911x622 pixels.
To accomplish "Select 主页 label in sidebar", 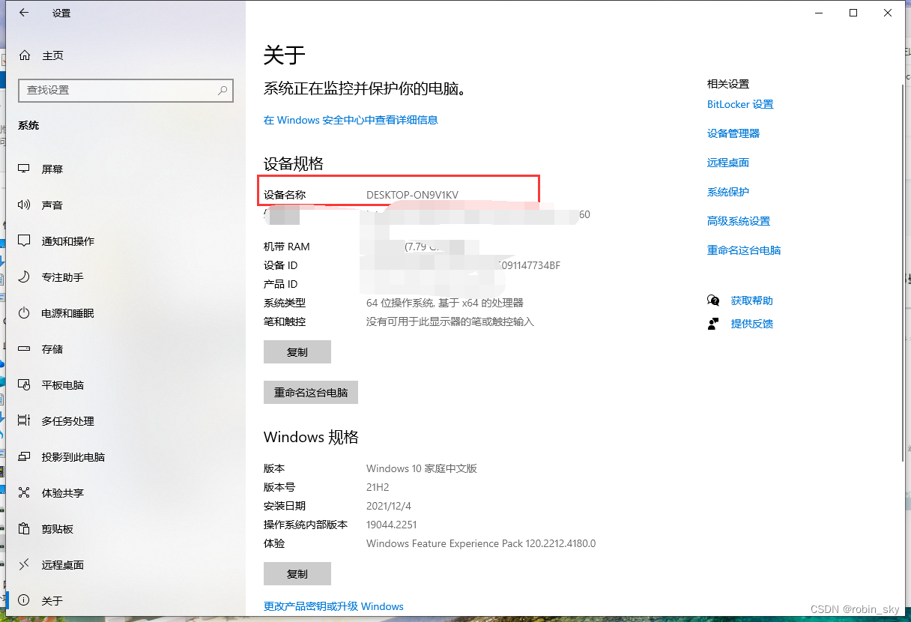I will click(x=52, y=55).
